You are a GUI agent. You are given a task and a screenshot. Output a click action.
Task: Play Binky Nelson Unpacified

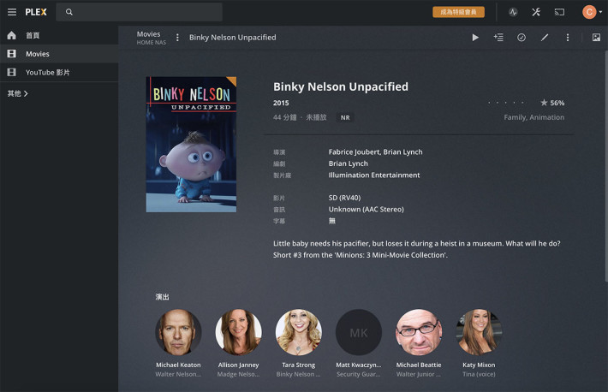475,38
